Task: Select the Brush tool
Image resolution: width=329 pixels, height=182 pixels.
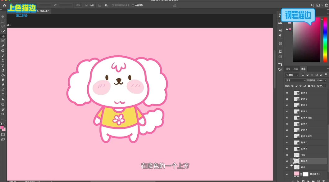Action: [x=3, y=56]
